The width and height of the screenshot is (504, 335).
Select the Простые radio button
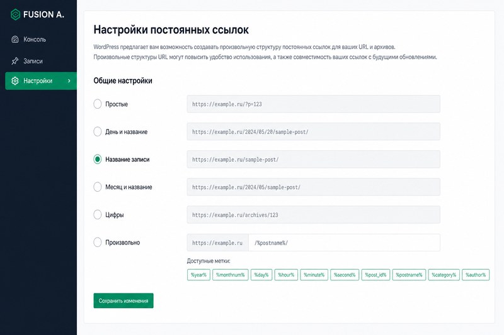point(98,104)
